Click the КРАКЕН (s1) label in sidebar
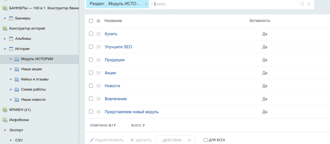Viewport: 330px width, 144px height. [x=20, y=110]
